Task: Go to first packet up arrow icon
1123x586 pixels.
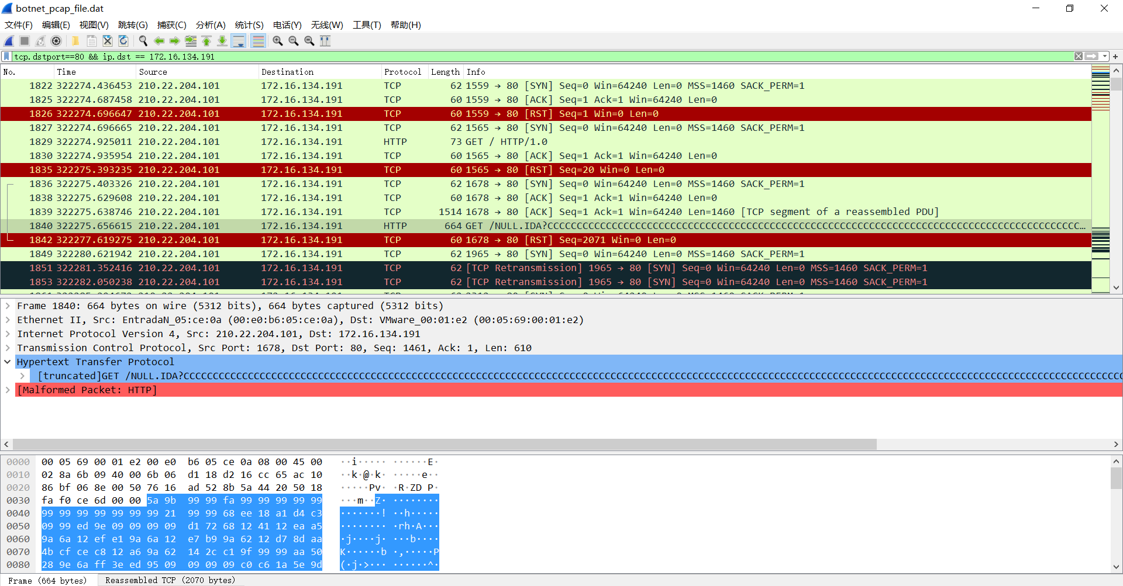Action: click(206, 41)
